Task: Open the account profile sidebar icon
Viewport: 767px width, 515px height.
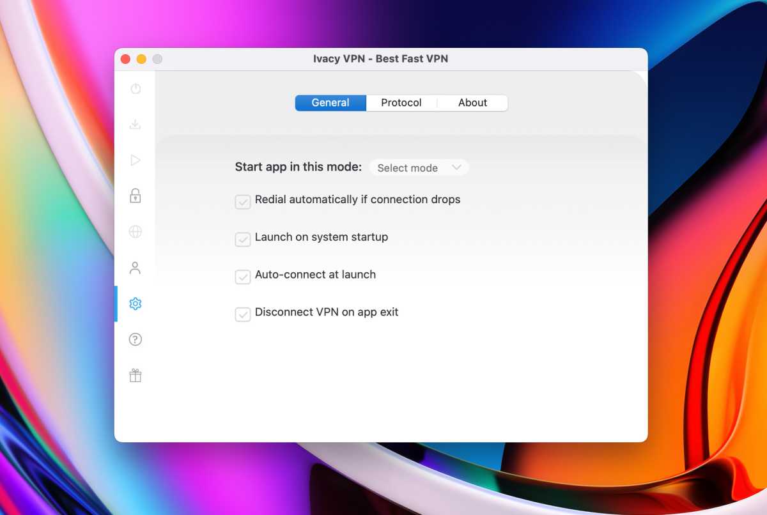Action: 135,268
